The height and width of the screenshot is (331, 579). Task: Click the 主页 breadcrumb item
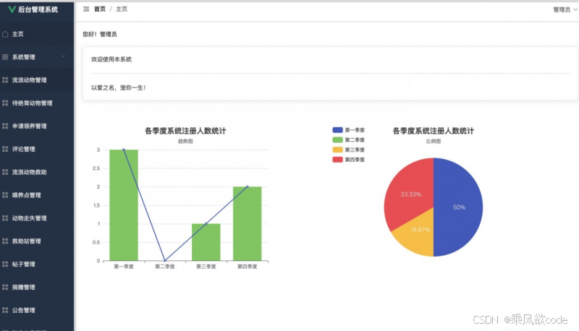pos(122,9)
